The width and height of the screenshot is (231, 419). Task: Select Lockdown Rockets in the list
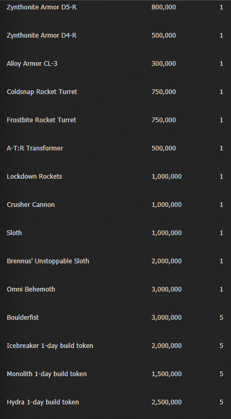click(x=34, y=177)
